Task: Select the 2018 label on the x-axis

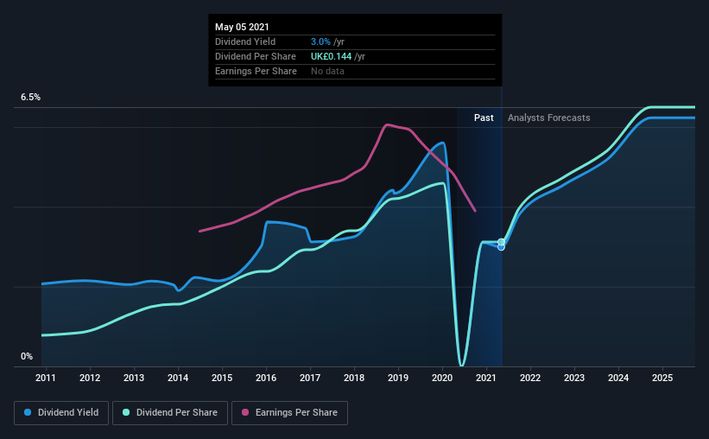Action: pyautogui.click(x=354, y=378)
